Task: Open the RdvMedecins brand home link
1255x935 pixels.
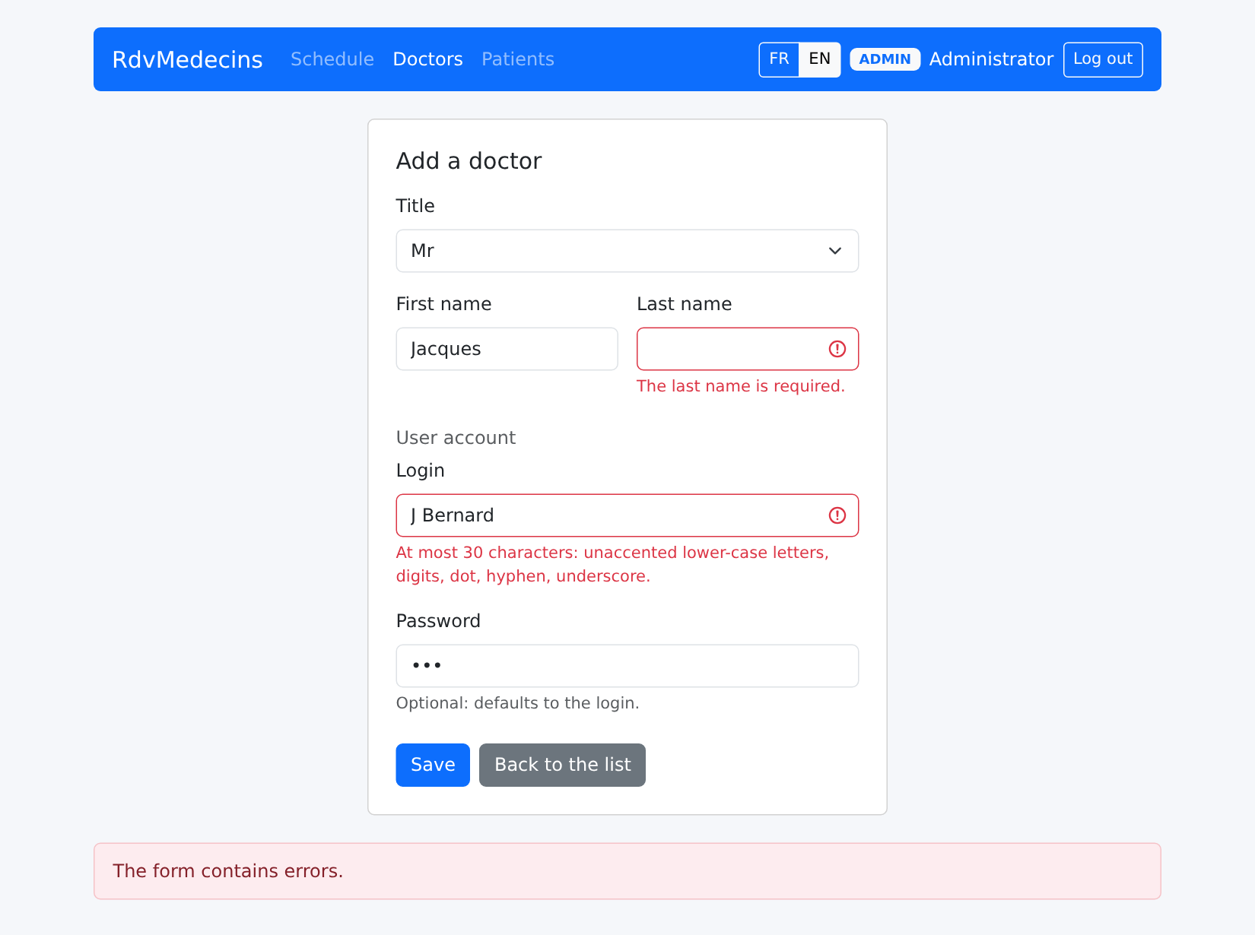Action: [x=187, y=59]
